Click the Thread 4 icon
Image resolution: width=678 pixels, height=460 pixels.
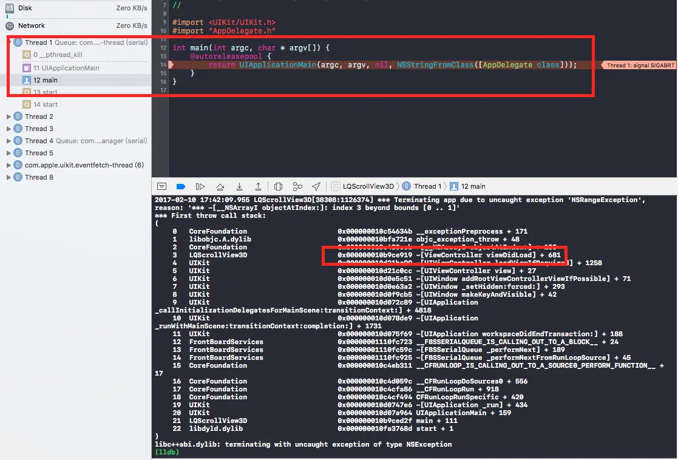tap(18, 141)
